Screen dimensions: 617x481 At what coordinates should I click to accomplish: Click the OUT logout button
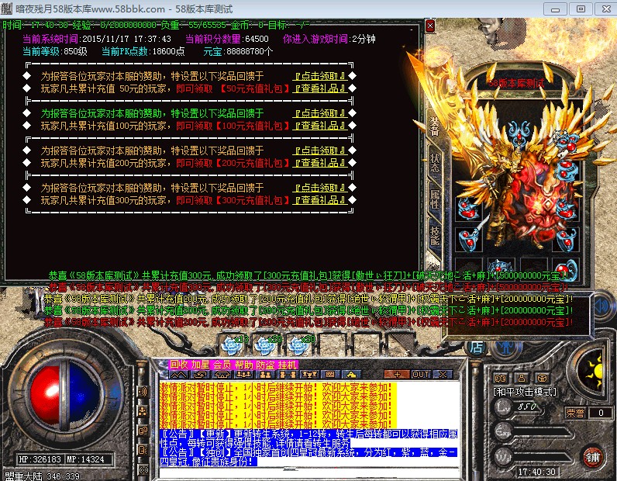pos(421,375)
